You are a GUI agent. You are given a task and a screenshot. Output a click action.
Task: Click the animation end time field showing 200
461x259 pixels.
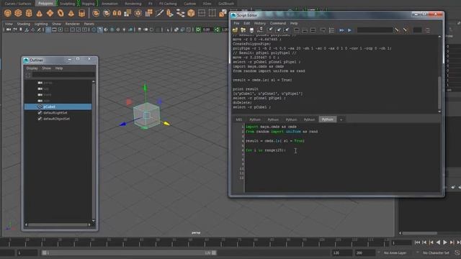[x=364, y=253]
